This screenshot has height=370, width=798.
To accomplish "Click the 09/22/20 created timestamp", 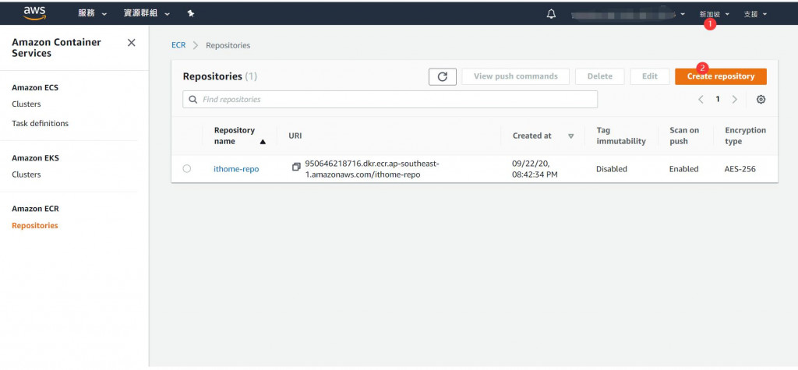I will point(536,169).
